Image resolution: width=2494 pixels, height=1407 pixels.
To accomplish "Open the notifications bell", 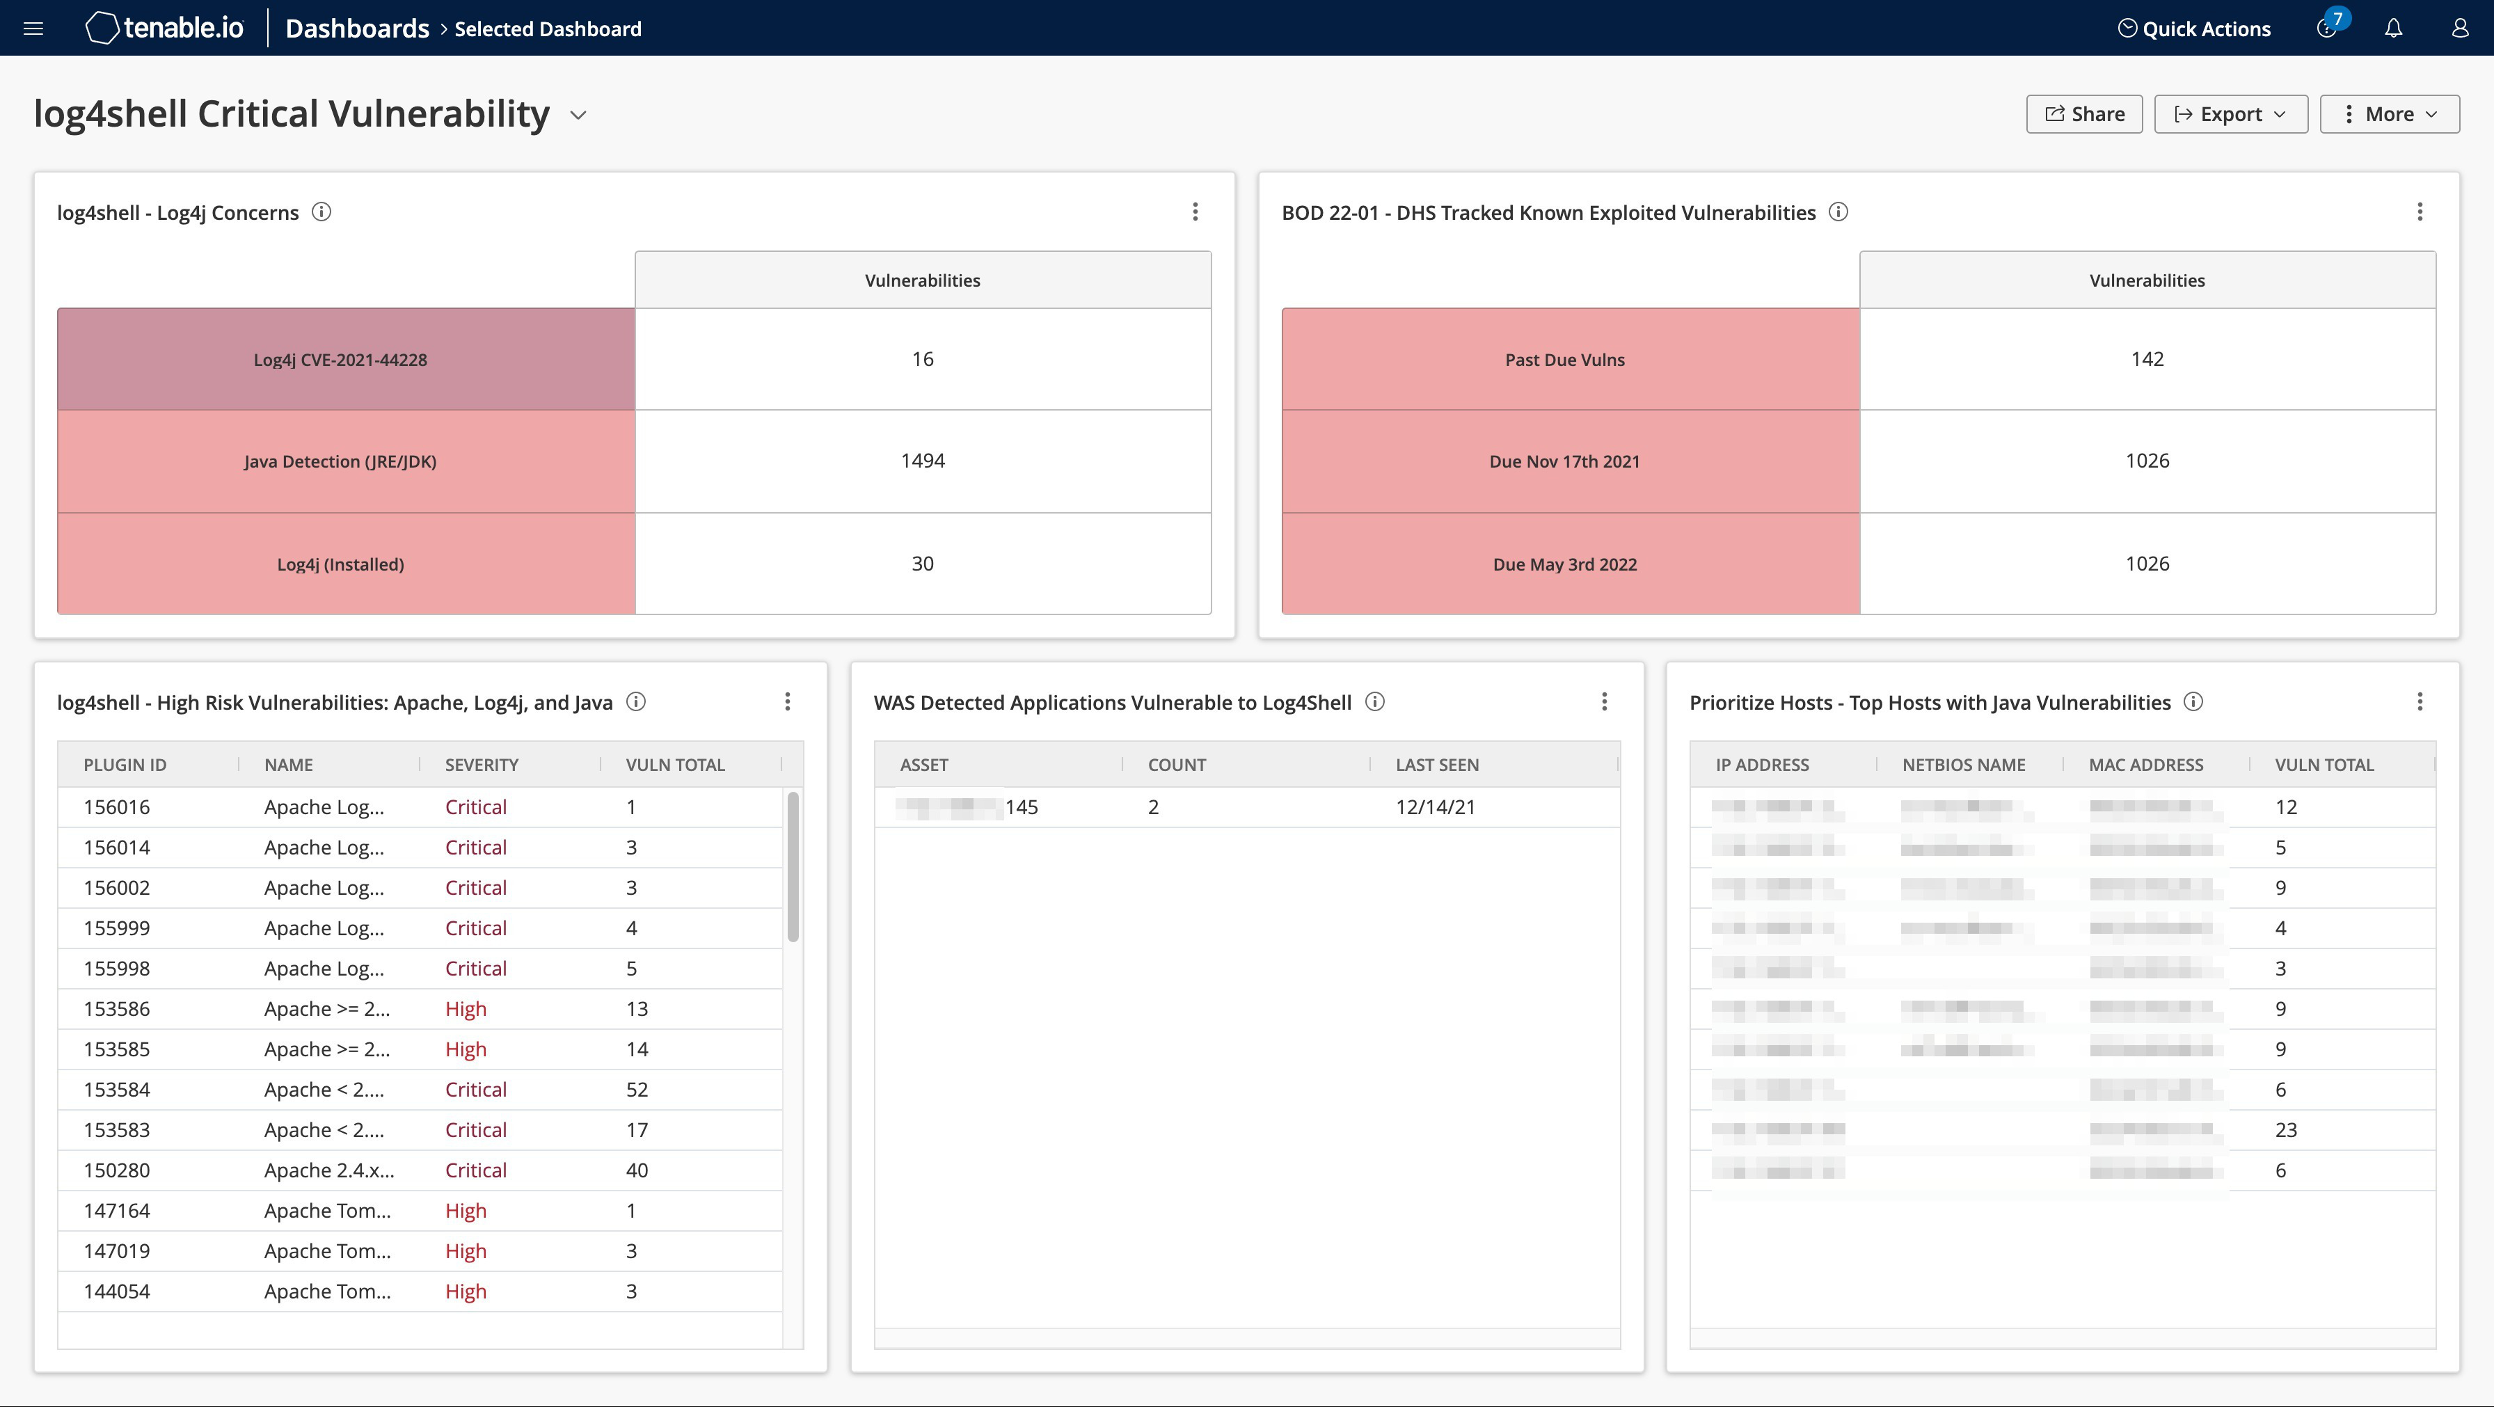I will [x=2393, y=28].
